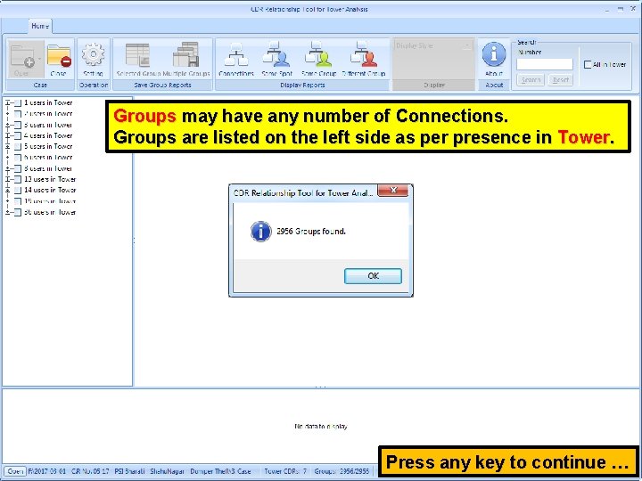Open the Setting gear icon
The height and width of the screenshot is (481, 642).
tap(93, 54)
